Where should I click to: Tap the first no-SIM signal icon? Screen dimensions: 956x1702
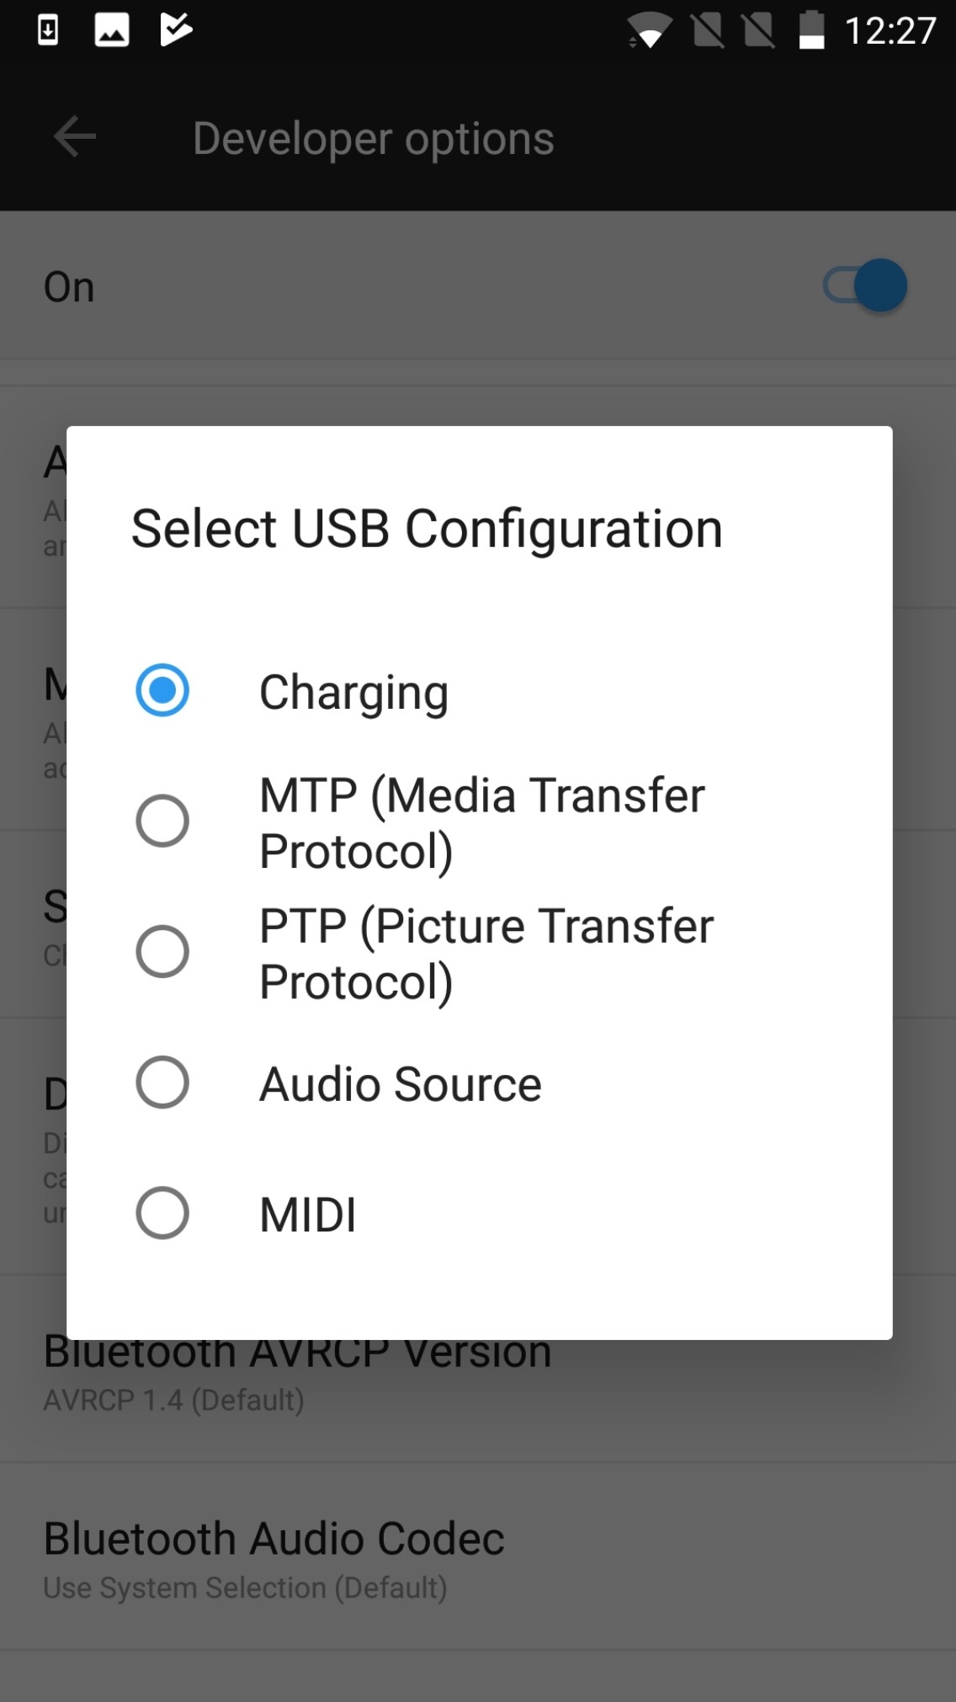pyautogui.click(x=707, y=32)
